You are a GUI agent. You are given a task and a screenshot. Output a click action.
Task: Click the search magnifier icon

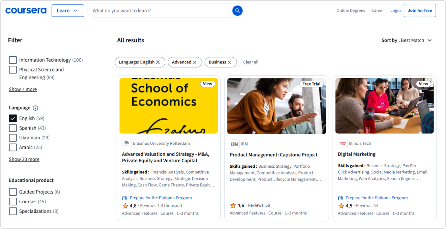point(237,10)
